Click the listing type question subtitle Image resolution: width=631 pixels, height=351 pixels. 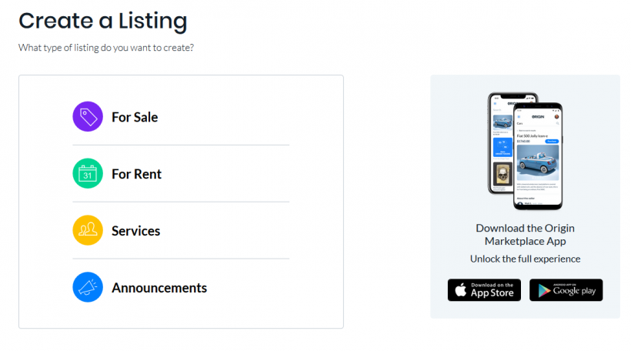coord(106,48)
